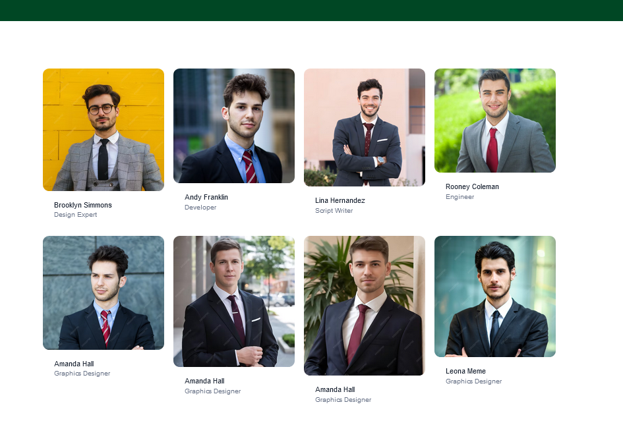The height and width of the screenshot is (421, 623).
Task: Select photo of man with palm plant behind him
Action: tap(365, 306)
